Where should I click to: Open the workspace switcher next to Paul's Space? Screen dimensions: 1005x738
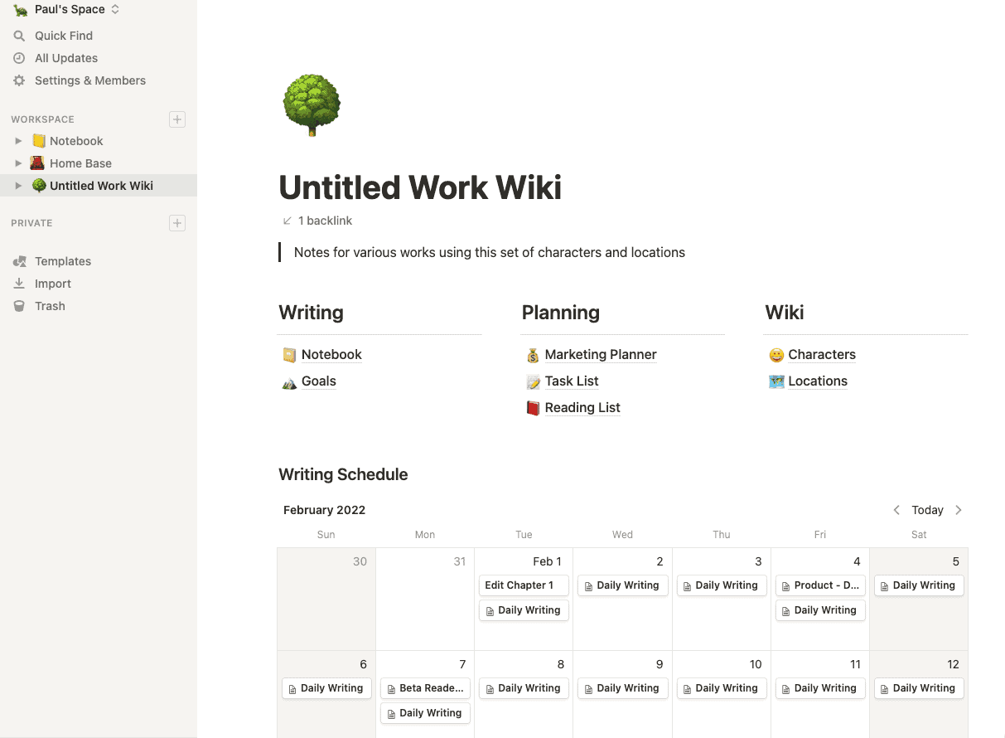[114, 9]
